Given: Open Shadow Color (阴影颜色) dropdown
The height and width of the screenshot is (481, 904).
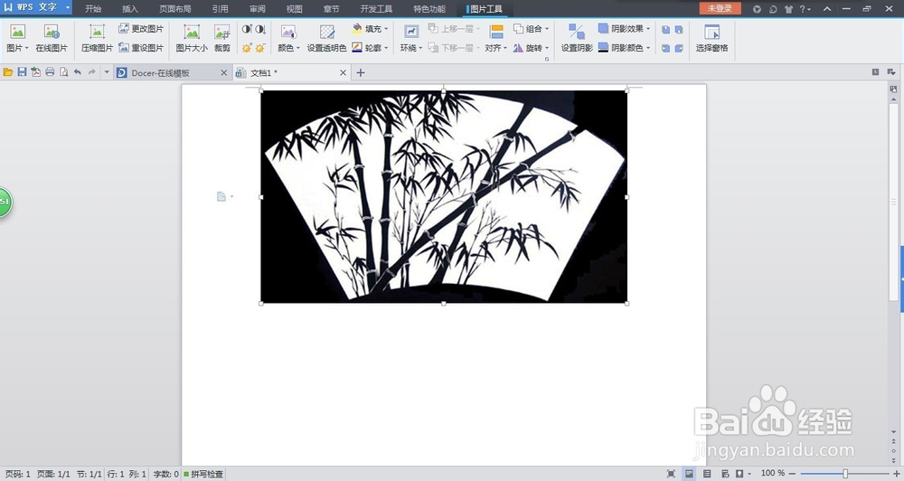Looking at the screenshot, I should 625,47.
